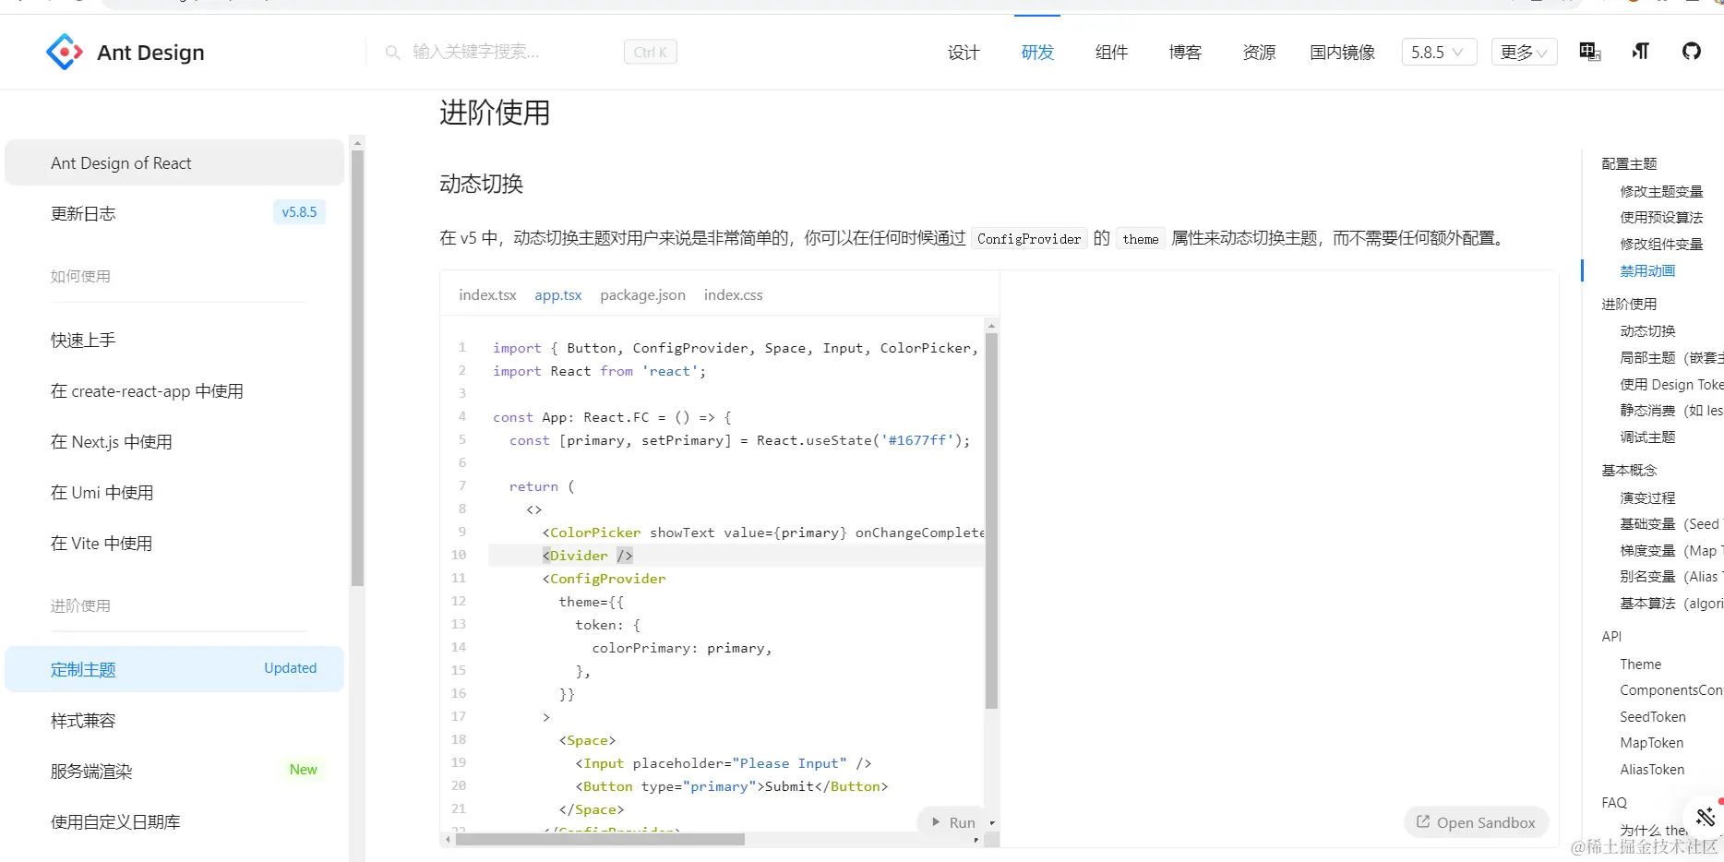Switch to the package.json tab

[x=642, y=294]
